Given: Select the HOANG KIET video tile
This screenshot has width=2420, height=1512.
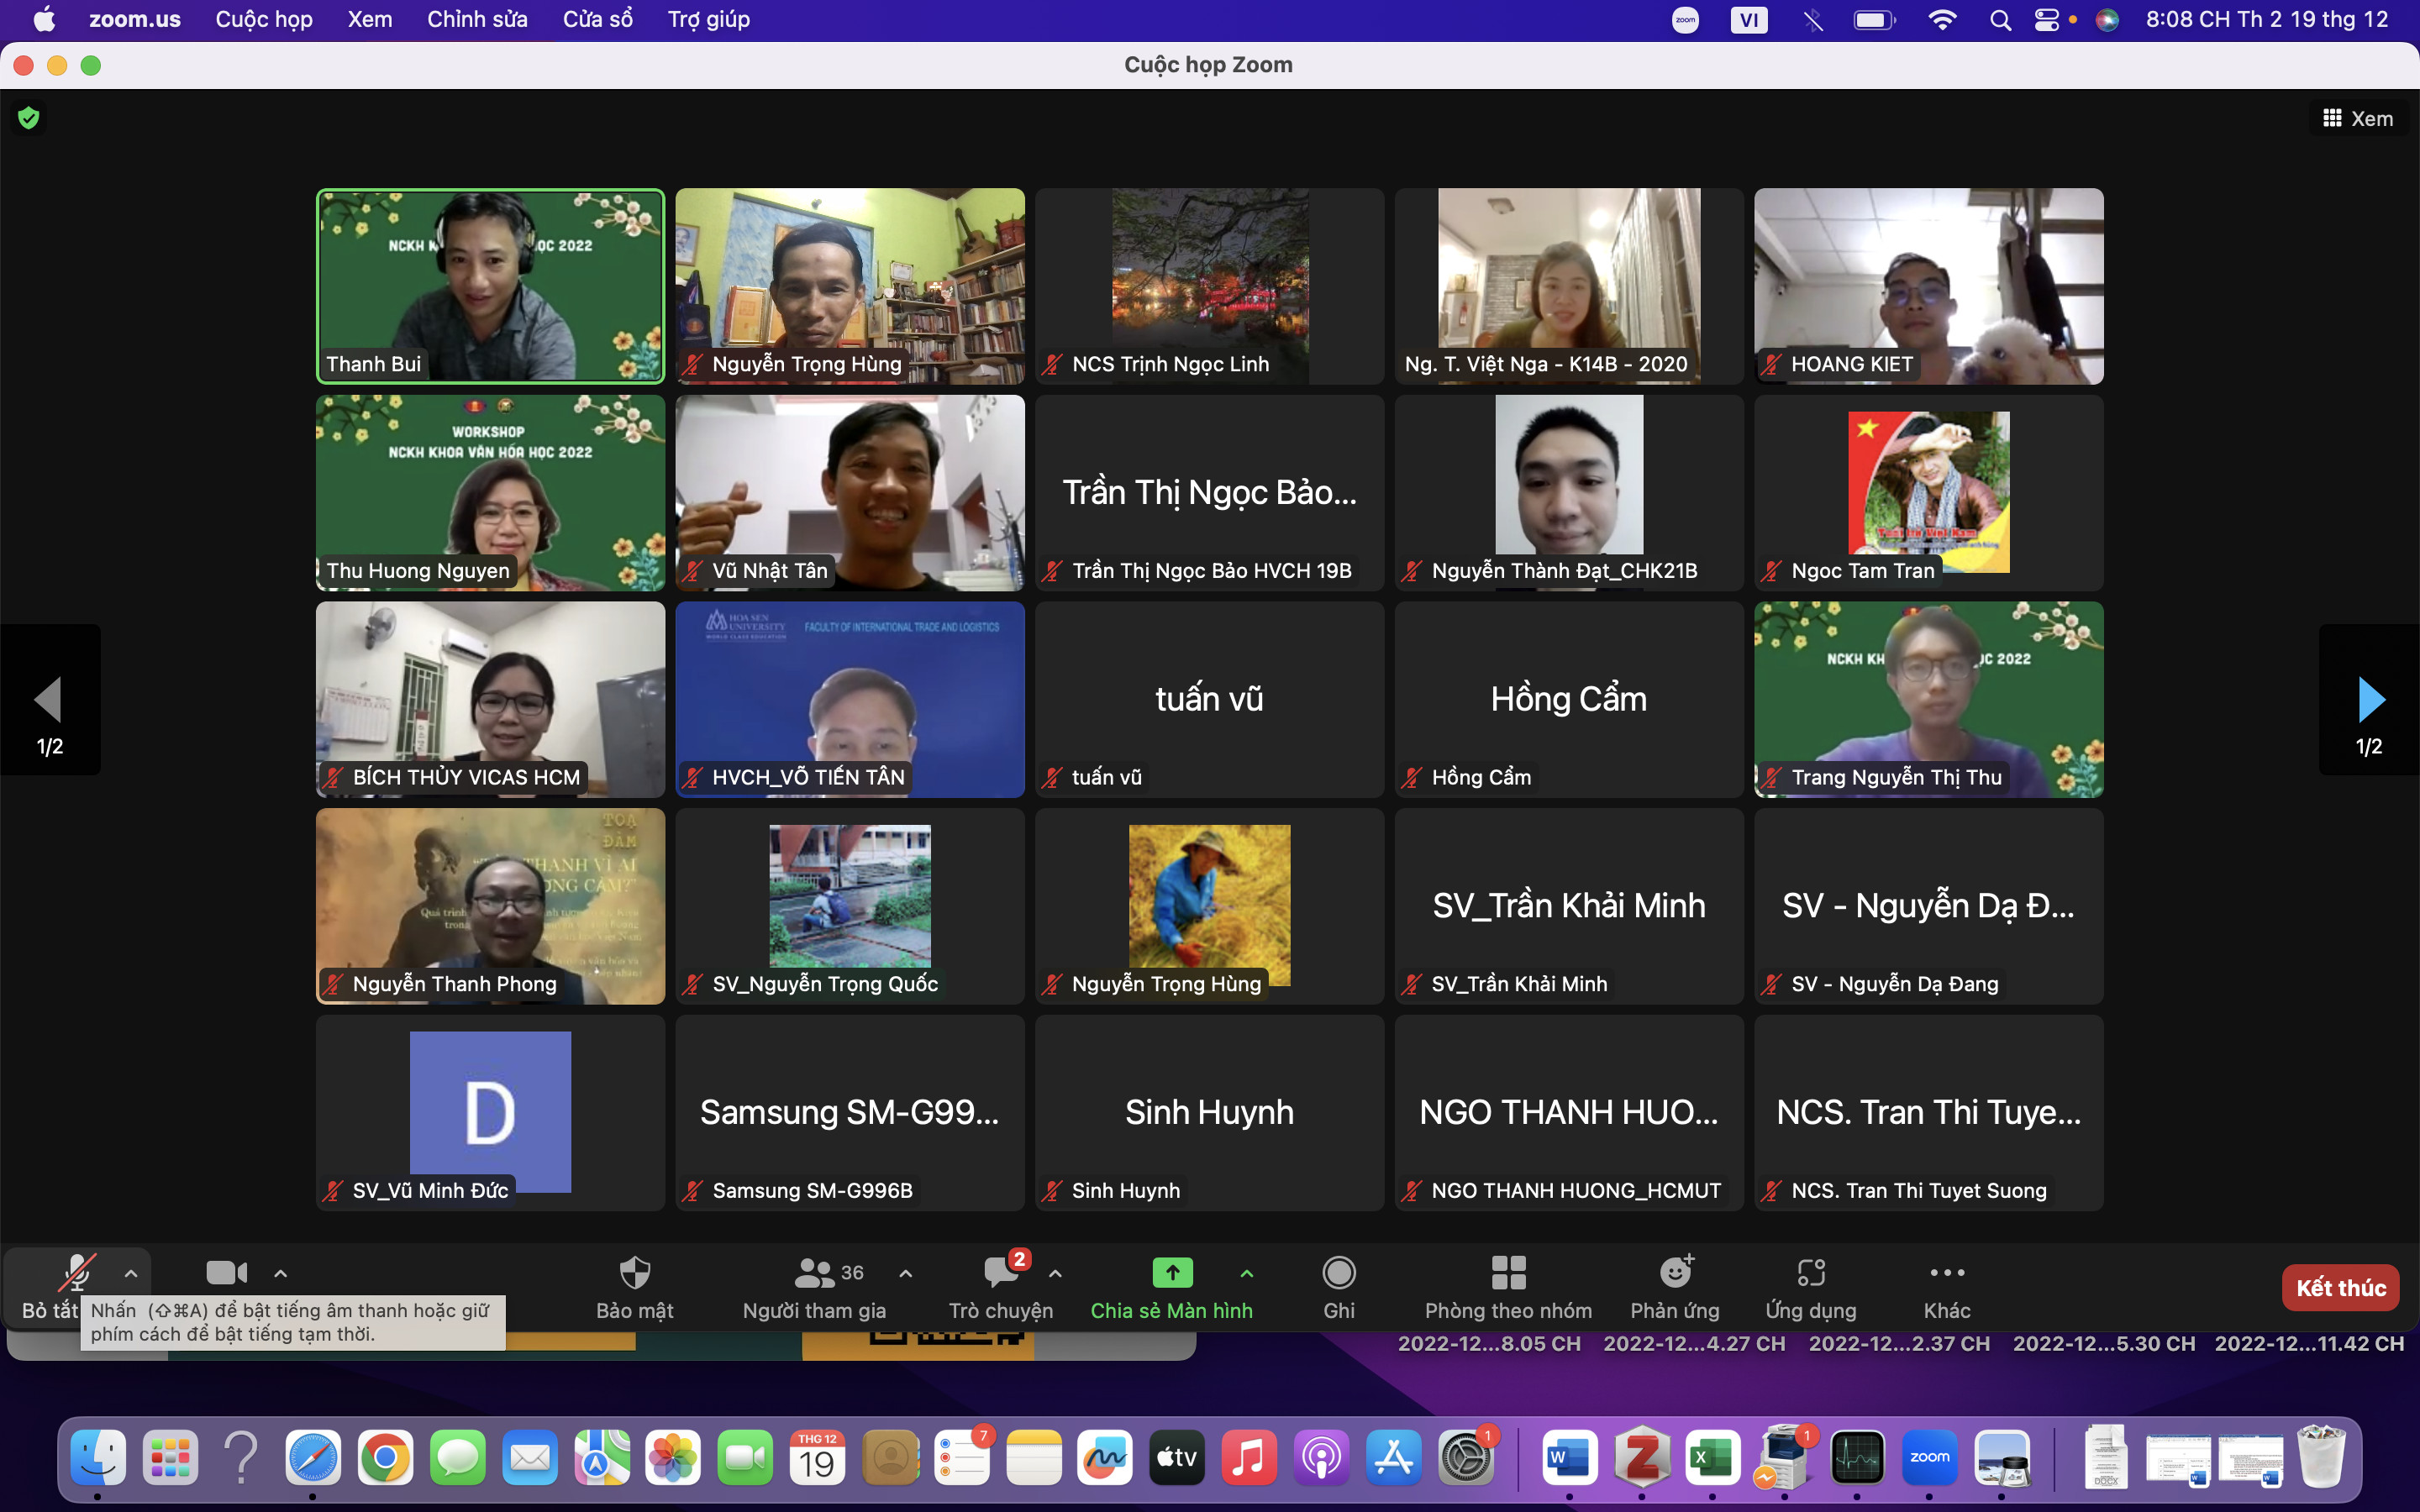Looking at the screenshot, I should click(x=1929, y=286).
